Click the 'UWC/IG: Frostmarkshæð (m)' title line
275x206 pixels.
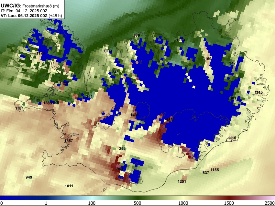[30, 6]
